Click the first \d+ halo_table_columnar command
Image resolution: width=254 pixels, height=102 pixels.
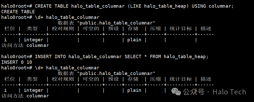(x=50, y=17)
